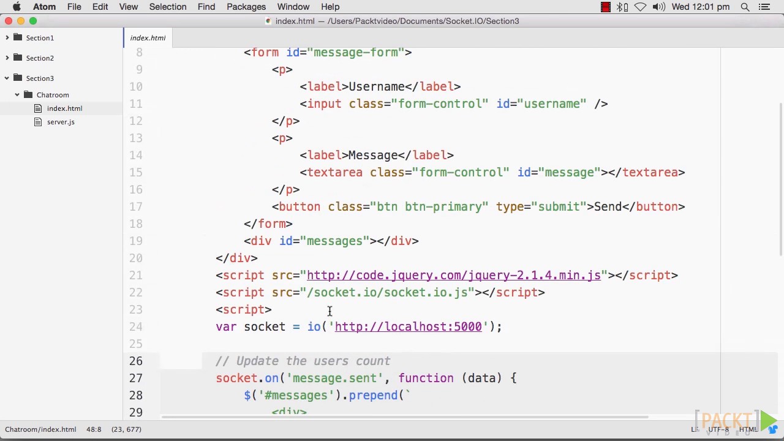Open Spotlight search magnifier
The width and height of the screenshot is (784, 441).
click(x=745, y=7)
